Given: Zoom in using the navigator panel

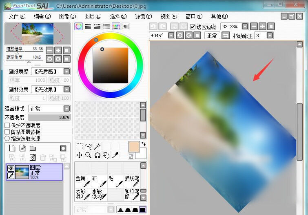Looking at the screenshot, I should pyautogui.click(x=58, y=51).
